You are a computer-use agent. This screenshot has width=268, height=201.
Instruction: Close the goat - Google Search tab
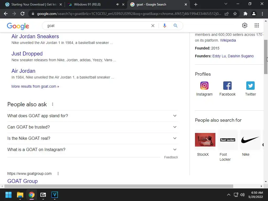coord(186,5)
